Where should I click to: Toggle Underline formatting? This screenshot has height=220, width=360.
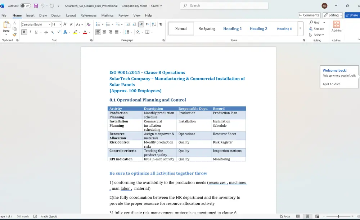(x=36, y=32)
